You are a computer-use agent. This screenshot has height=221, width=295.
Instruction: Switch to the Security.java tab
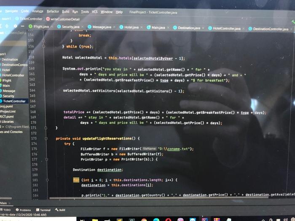point(68,27)
